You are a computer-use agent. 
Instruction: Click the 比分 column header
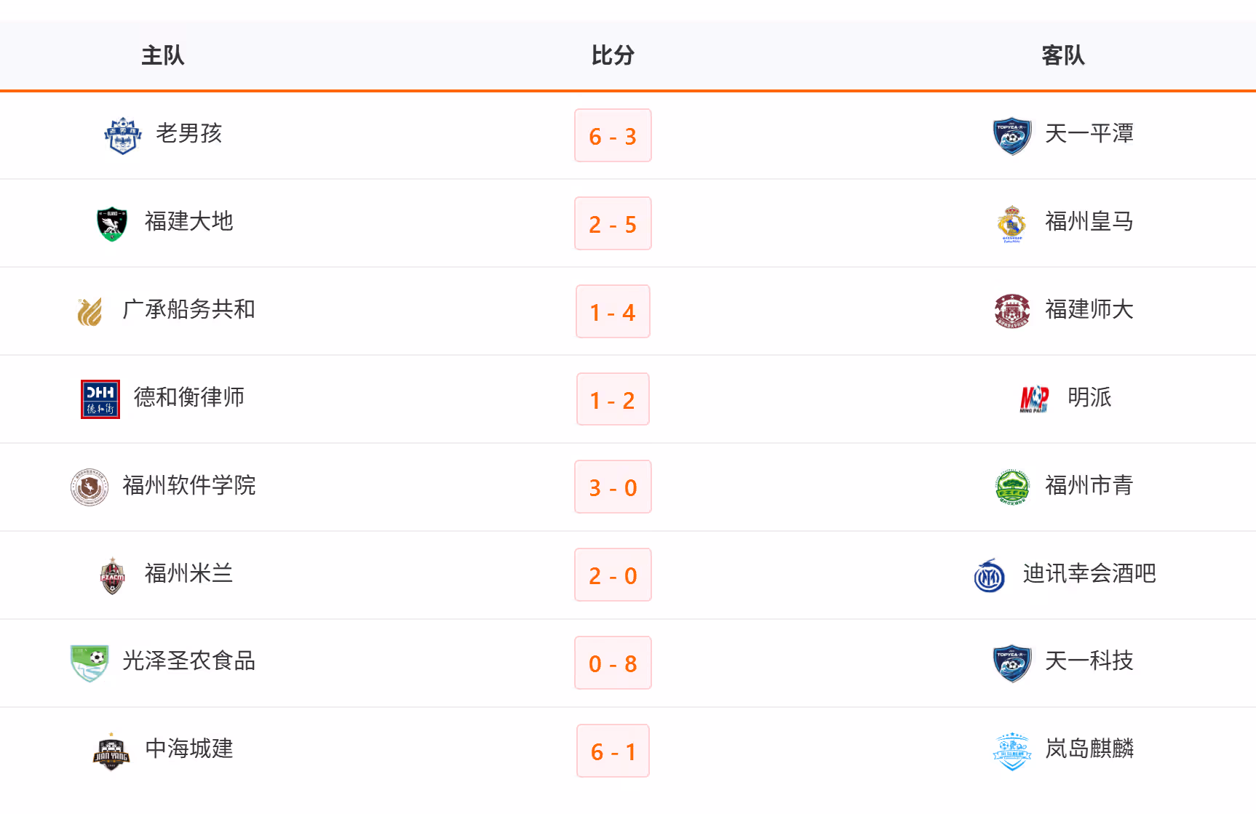(x=613, y=55)
